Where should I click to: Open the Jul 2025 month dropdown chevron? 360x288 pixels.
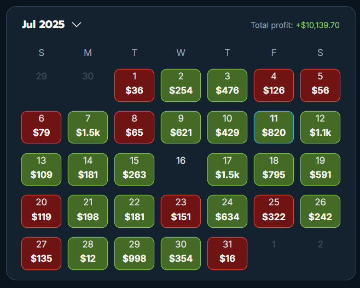pos(77,25)
